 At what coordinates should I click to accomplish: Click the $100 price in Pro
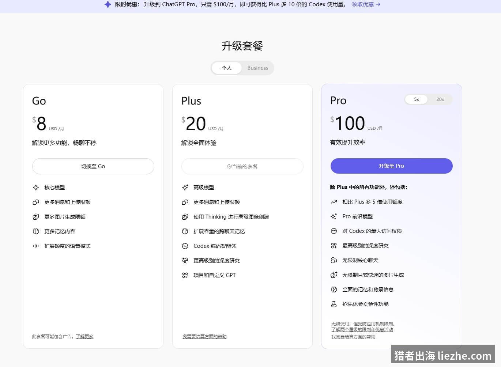[x=348, y=123]
